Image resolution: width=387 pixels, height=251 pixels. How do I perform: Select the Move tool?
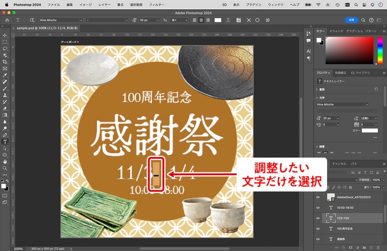tap(5, 36)
